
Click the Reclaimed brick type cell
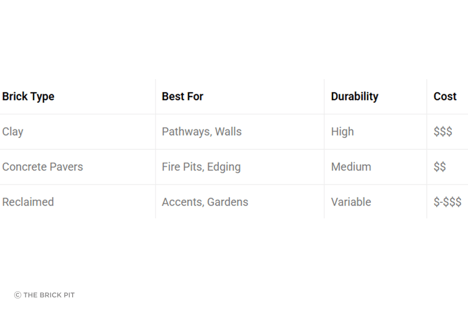pyautogui.click(x=28, y=202)
